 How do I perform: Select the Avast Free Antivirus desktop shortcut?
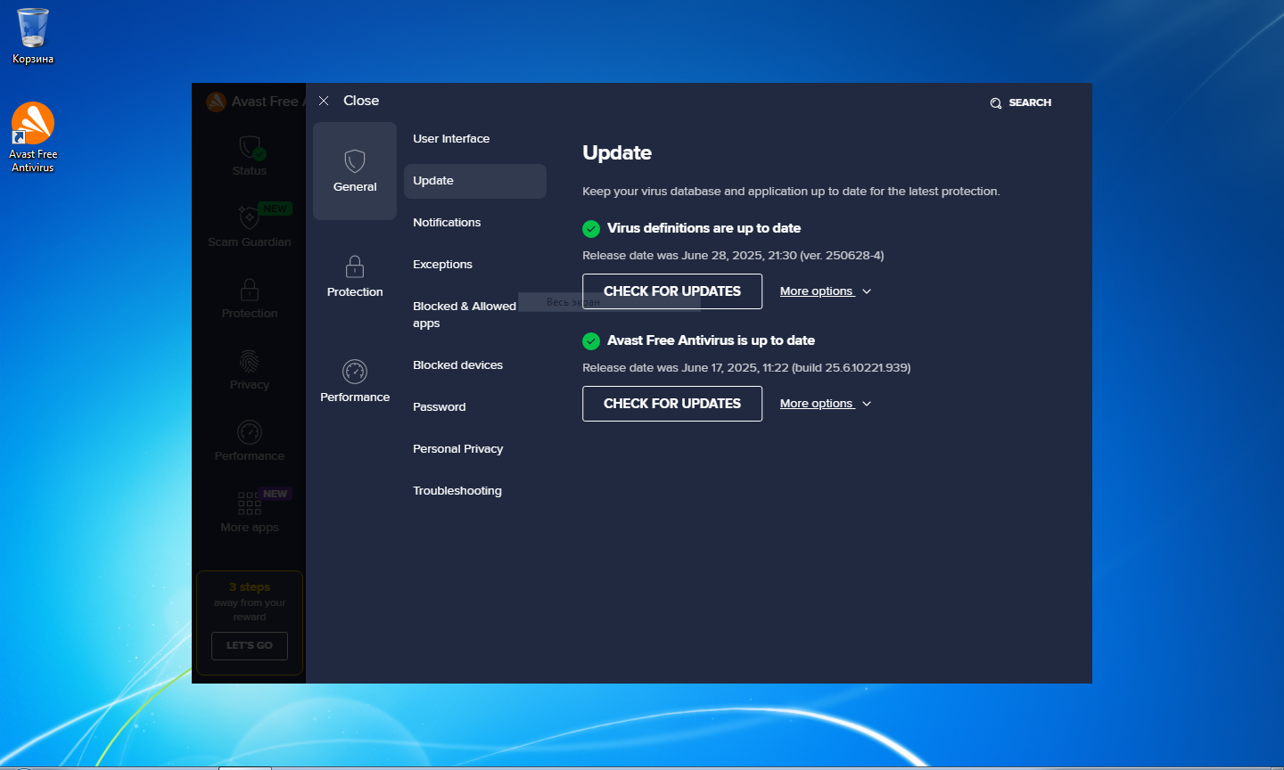pos(33,137)
